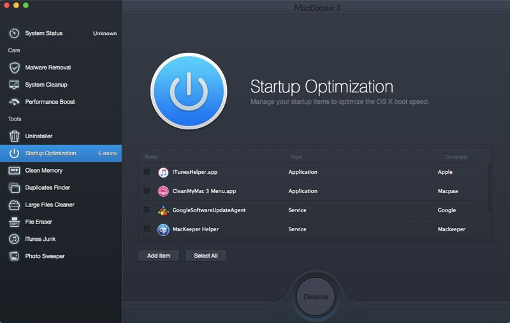Select the MacKeeper Helper checkbox

tap(147, 229)
